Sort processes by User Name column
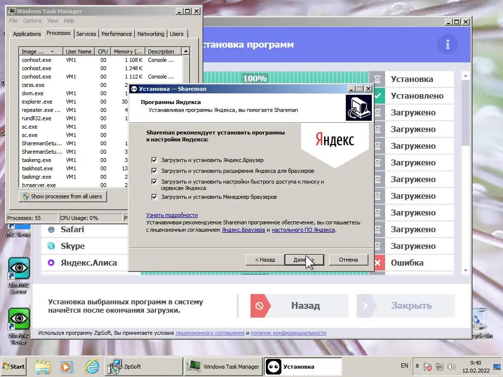The image size is (503, 377). (79, 51)
